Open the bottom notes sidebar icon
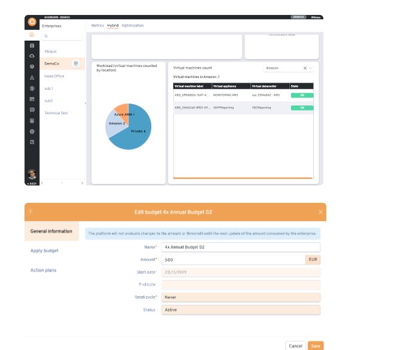 [x=32, y=142]
